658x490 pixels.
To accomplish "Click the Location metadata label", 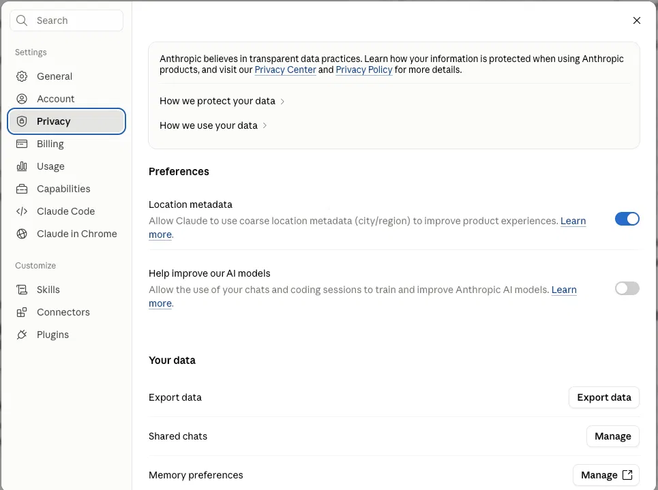I will [190, 204].
